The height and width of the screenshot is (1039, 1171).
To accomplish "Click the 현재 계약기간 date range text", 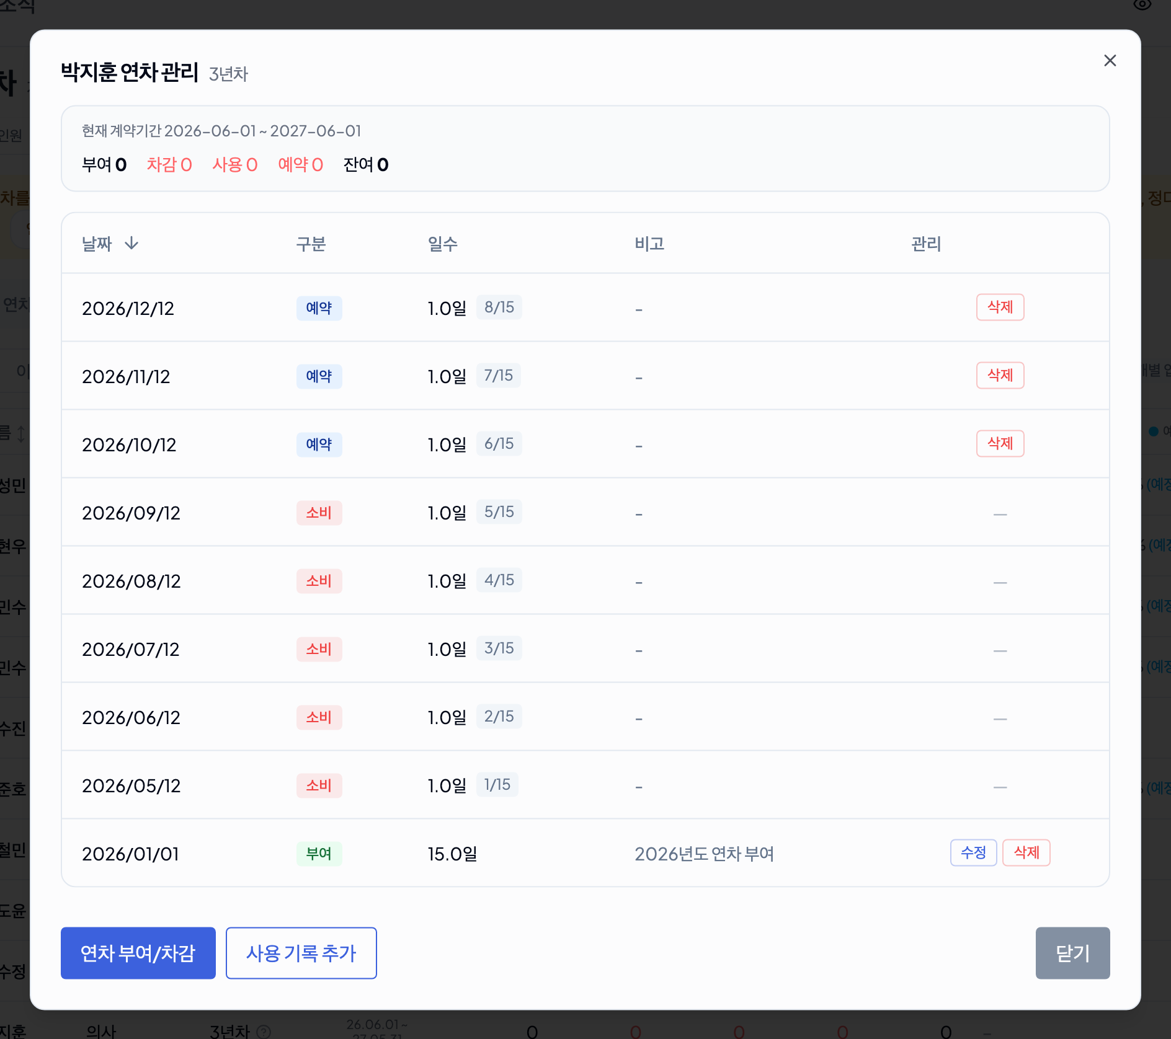I will coord(221,131).
